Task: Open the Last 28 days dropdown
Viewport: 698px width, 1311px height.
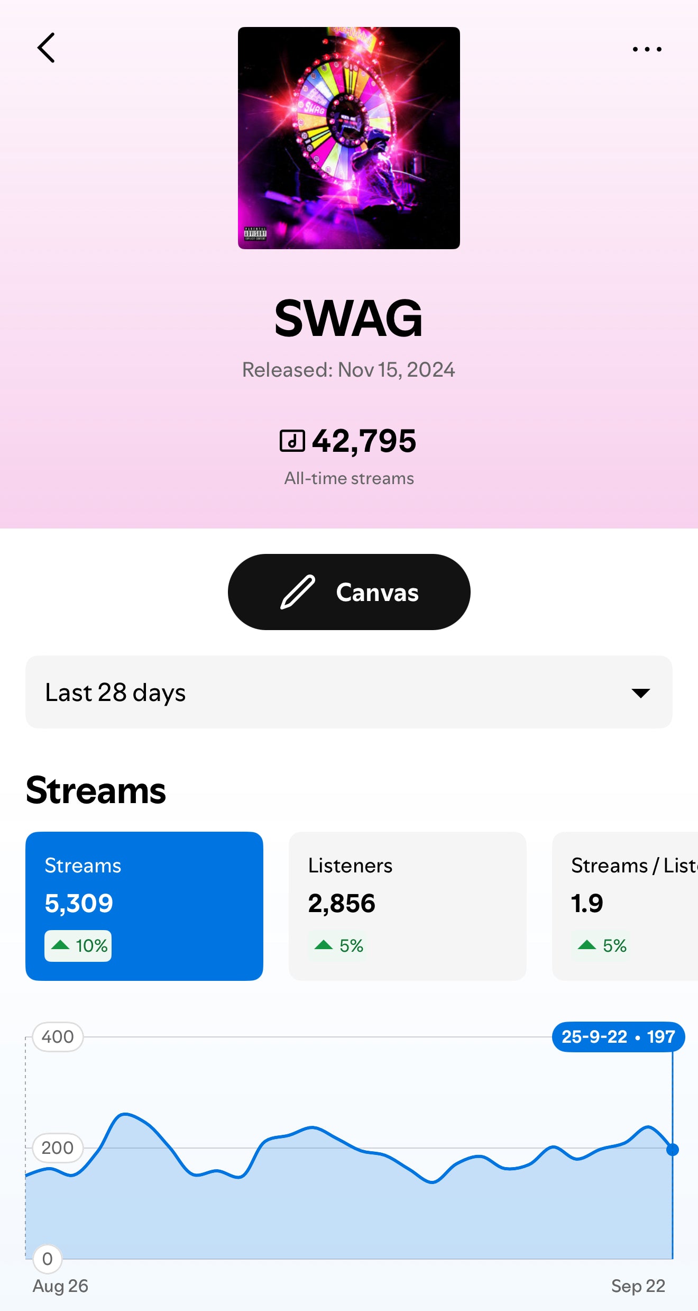Action: tap(348, 692)
